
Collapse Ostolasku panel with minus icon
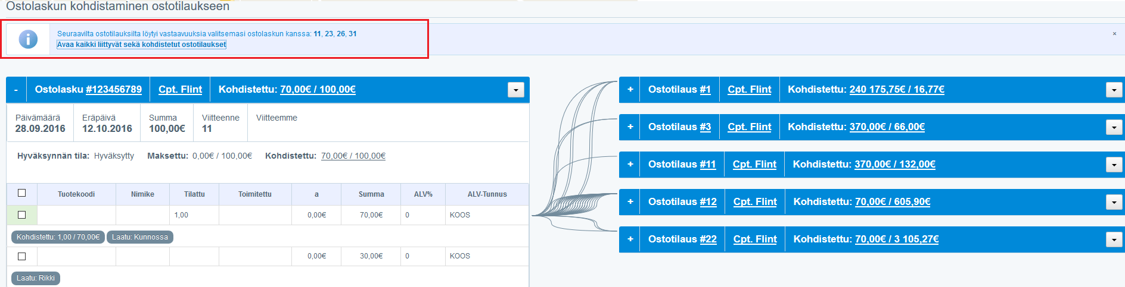(x=16, y=90)
